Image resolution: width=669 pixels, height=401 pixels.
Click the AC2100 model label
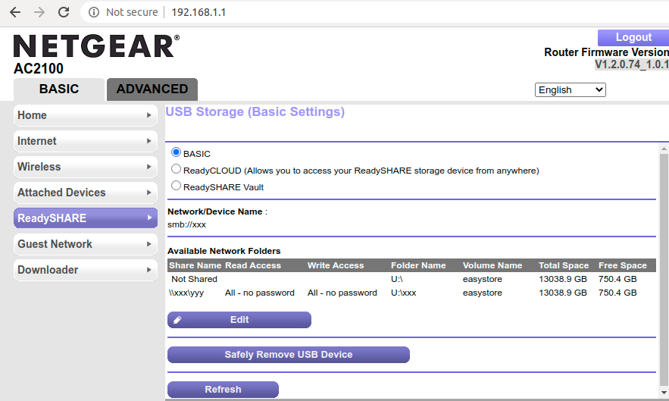[39, 68]
